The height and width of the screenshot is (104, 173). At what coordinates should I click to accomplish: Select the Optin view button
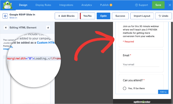[x=104, y=16]
